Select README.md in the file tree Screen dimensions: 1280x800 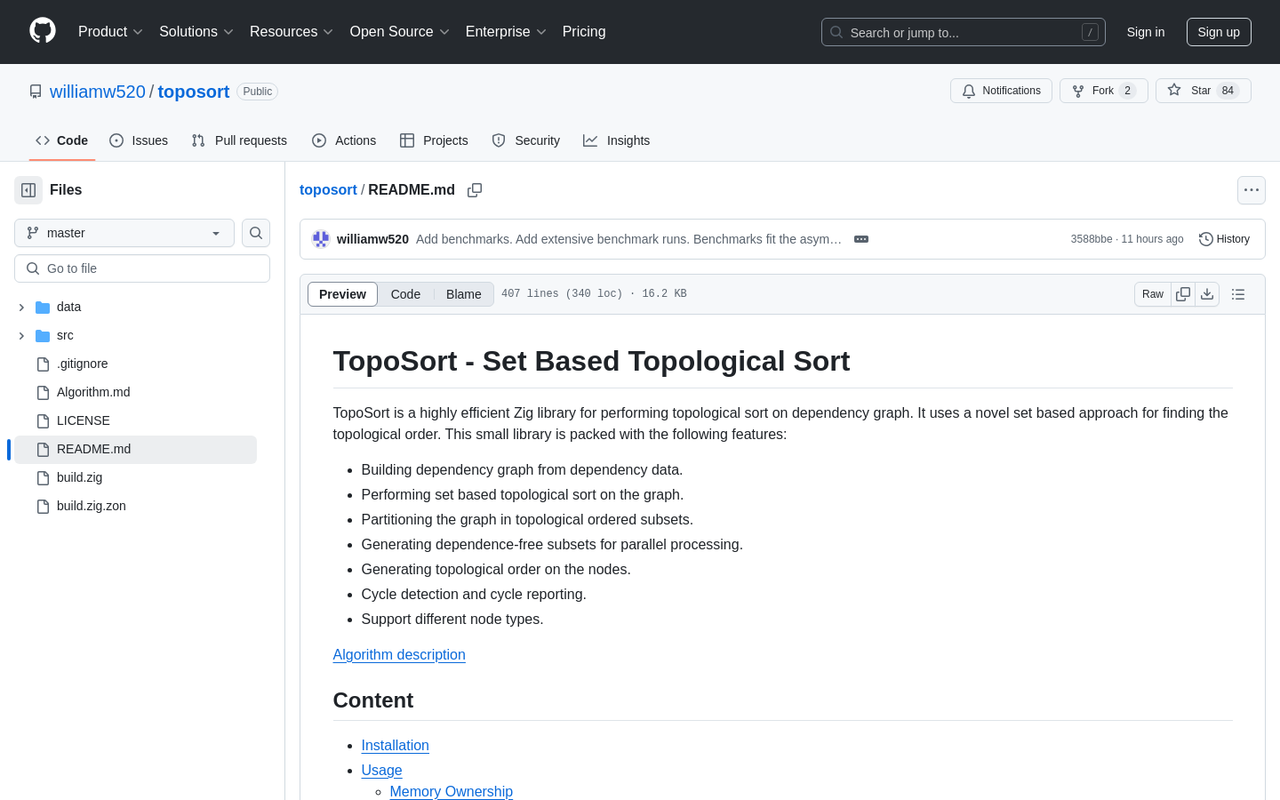tap(135, 449)
